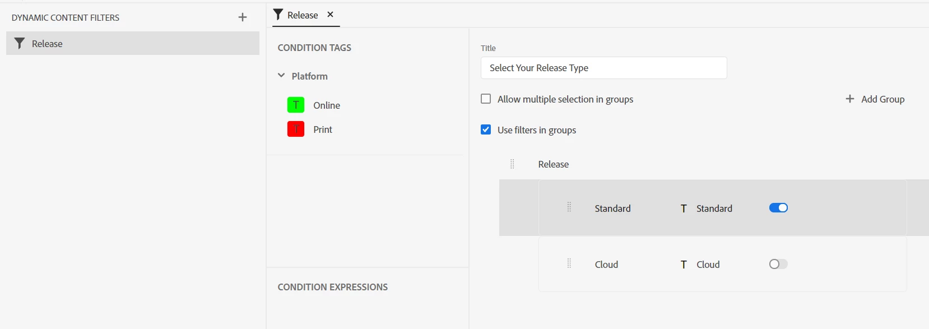Viewport: 929px width, 329px height.
Task: Select the Online condition tag label
Action: pos(327,105)
